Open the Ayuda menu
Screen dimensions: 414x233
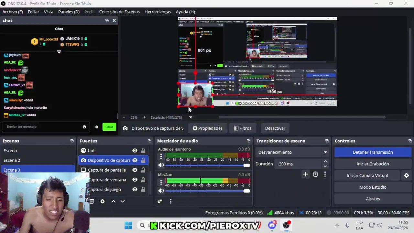[185, 12]
